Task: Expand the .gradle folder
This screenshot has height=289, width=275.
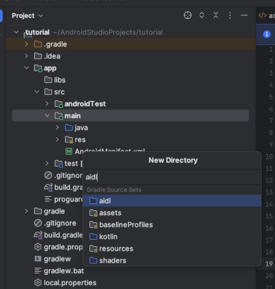Action: click(x=26, y=44)
